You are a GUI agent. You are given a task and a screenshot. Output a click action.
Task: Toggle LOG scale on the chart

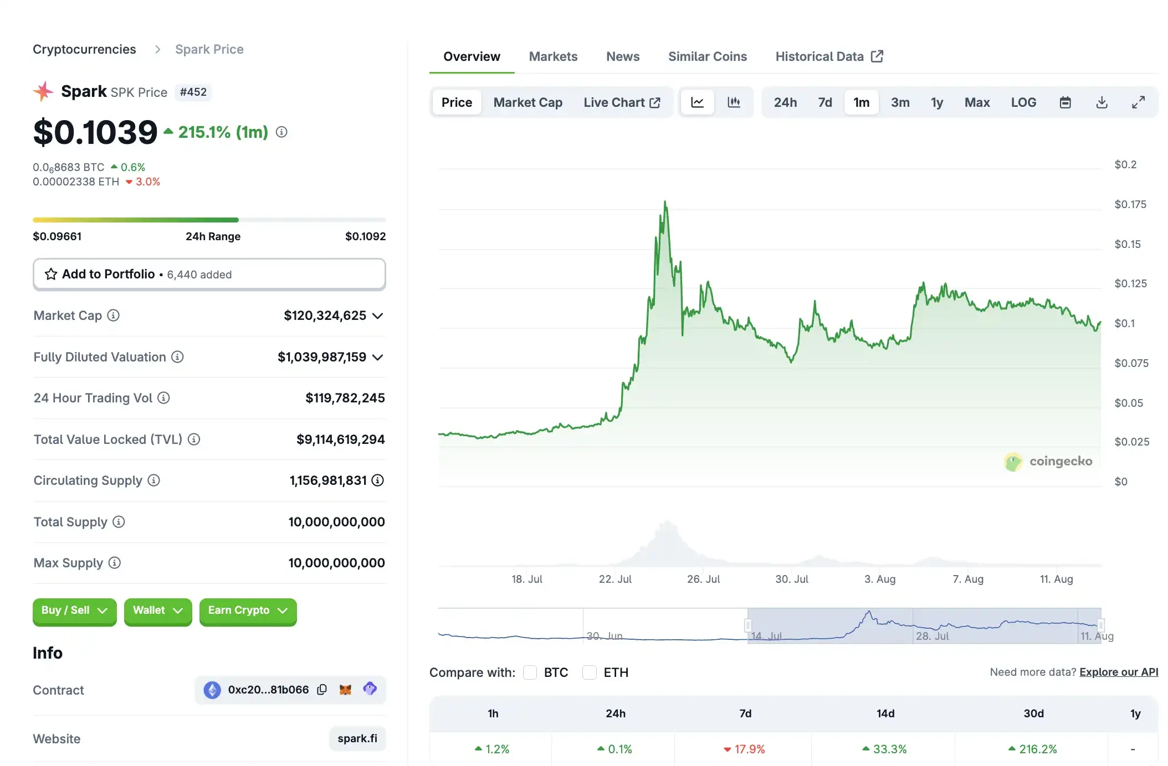pyautogui.click(x=1023, y=102)
